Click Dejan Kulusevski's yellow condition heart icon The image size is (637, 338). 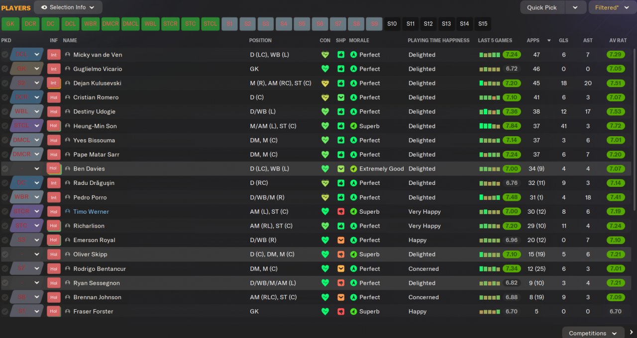(325, 83)
